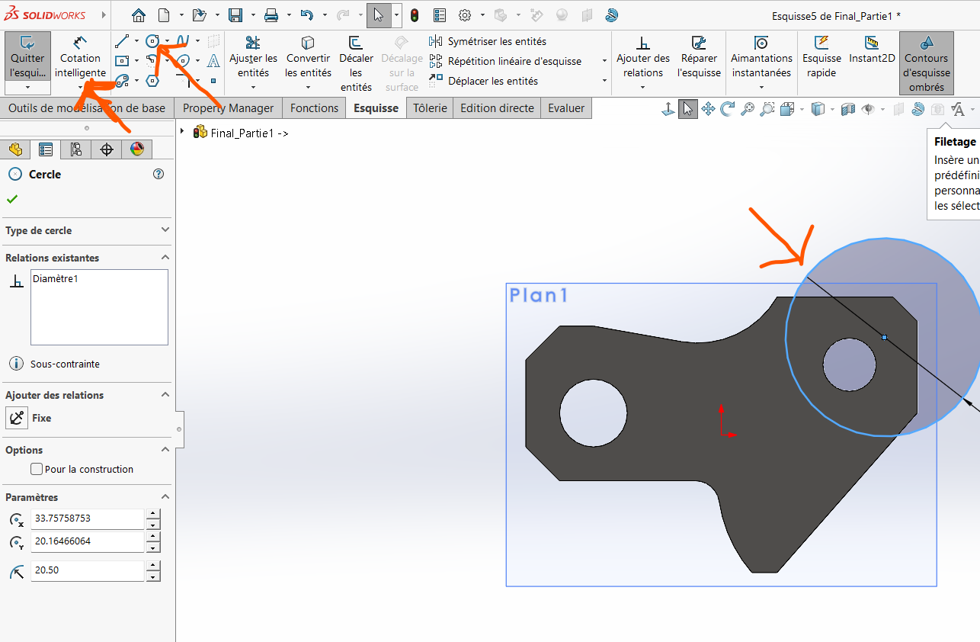
Task: Click the Hide/Show items eye icon
Action: pyautogui.click(x=867, y=109)
